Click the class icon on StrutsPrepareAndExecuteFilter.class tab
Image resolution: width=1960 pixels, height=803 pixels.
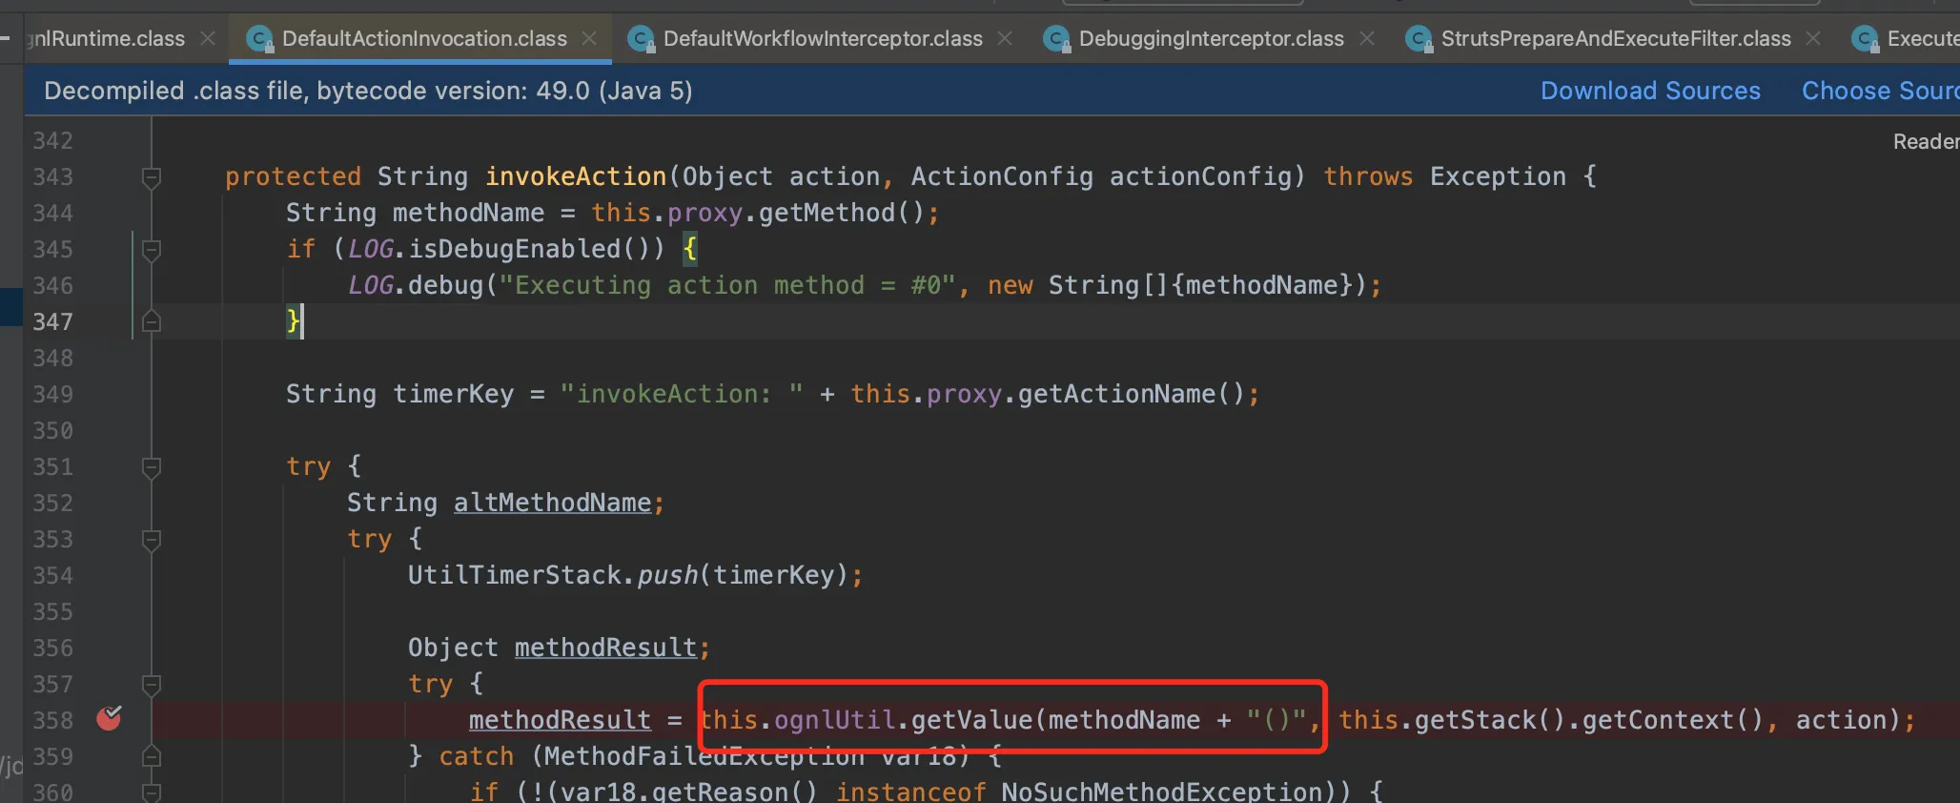[x=1419, y=38]
